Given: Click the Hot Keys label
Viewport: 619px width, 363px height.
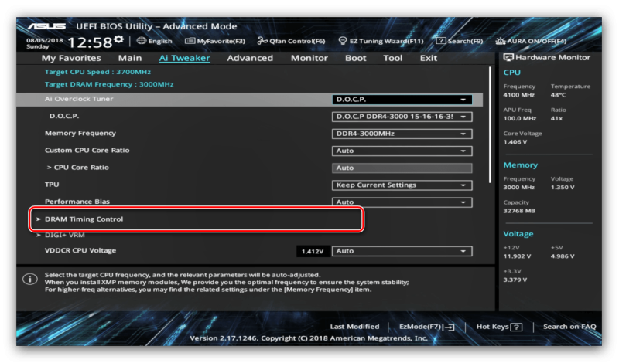Looking at the screenshot, I should [x=492, y=327].
